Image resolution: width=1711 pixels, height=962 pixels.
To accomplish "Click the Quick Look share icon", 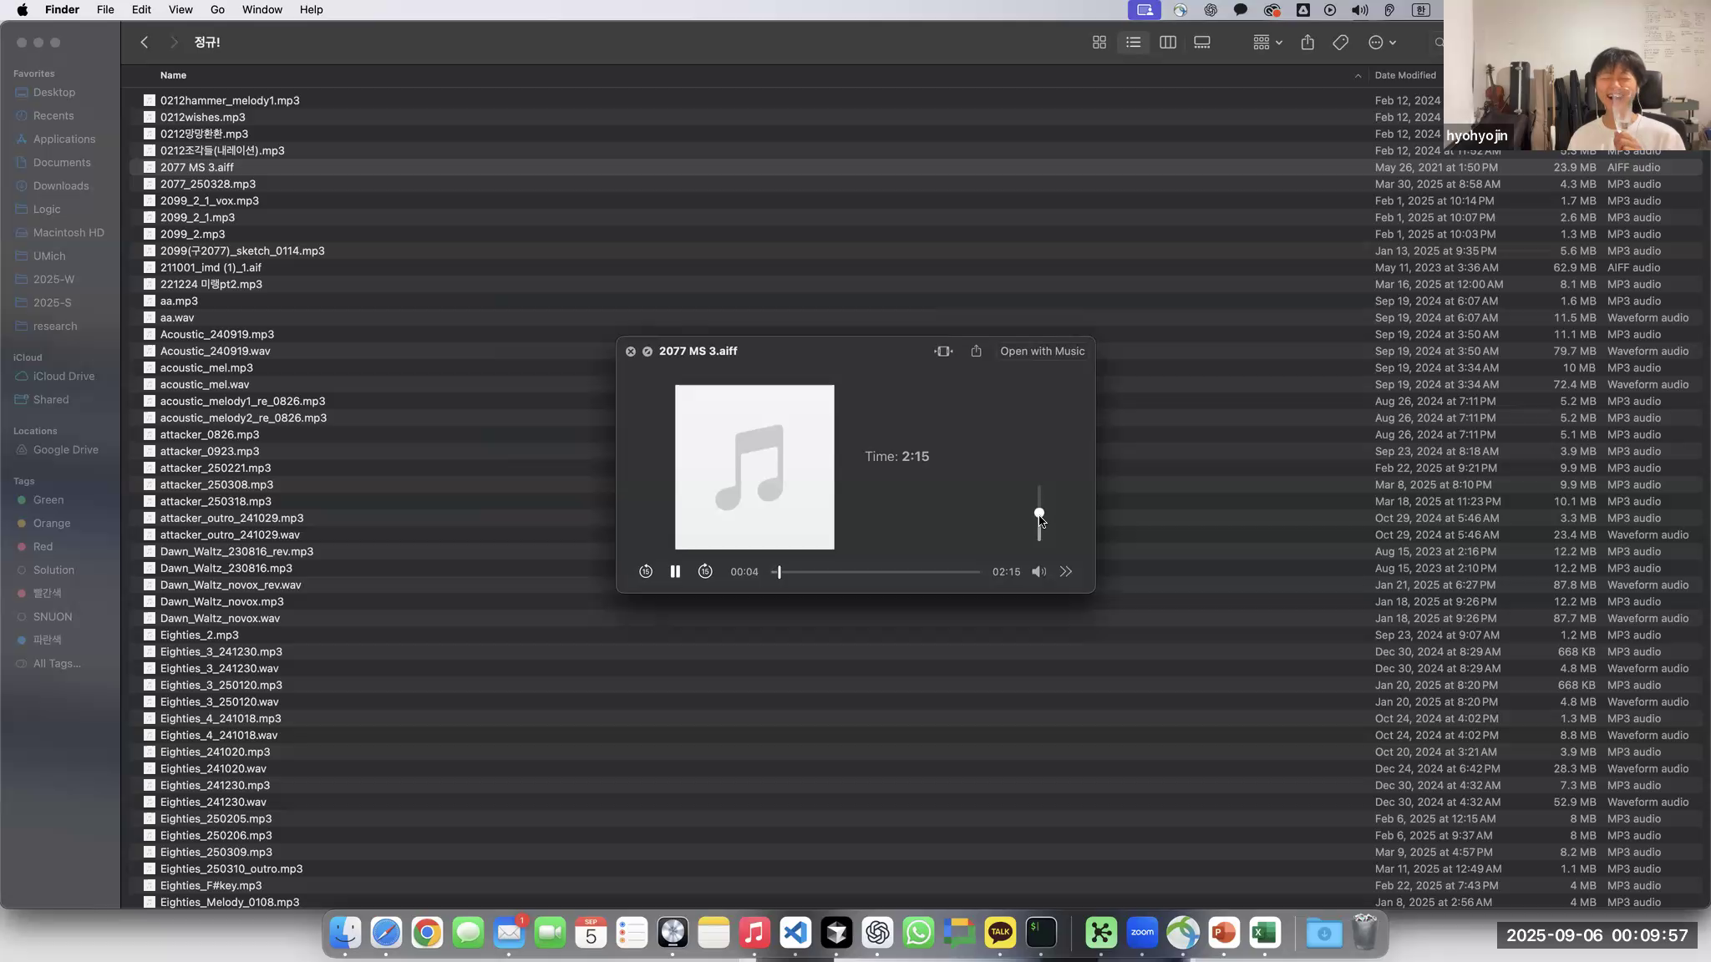I will pos(976,352).
